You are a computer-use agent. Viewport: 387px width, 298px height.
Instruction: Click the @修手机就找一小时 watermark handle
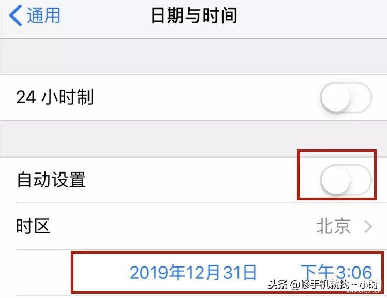pos(334,285)
